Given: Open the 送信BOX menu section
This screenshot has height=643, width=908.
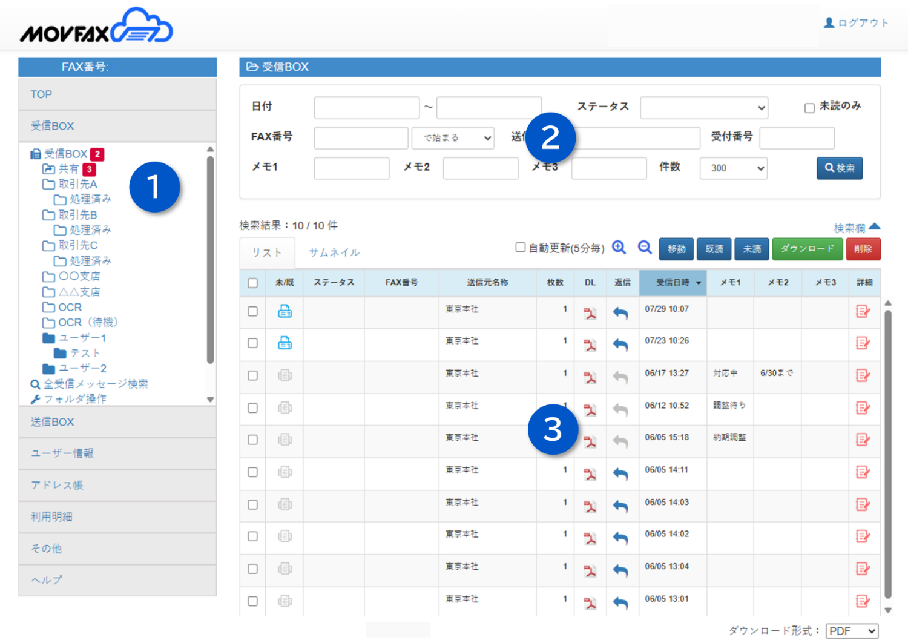Looking at the screenshot, I should click(117, 422).
